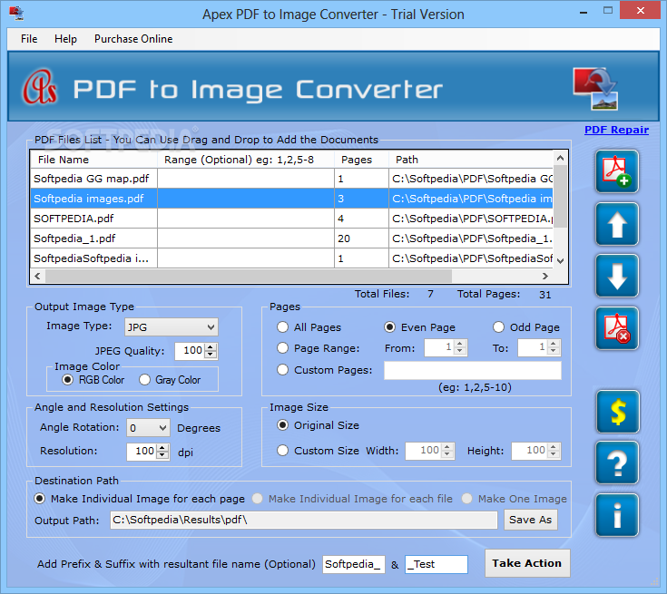The height and width of the screenshot is (594, 667).
Task: Click the JPEG Quality value field
Action: point(191,351)
